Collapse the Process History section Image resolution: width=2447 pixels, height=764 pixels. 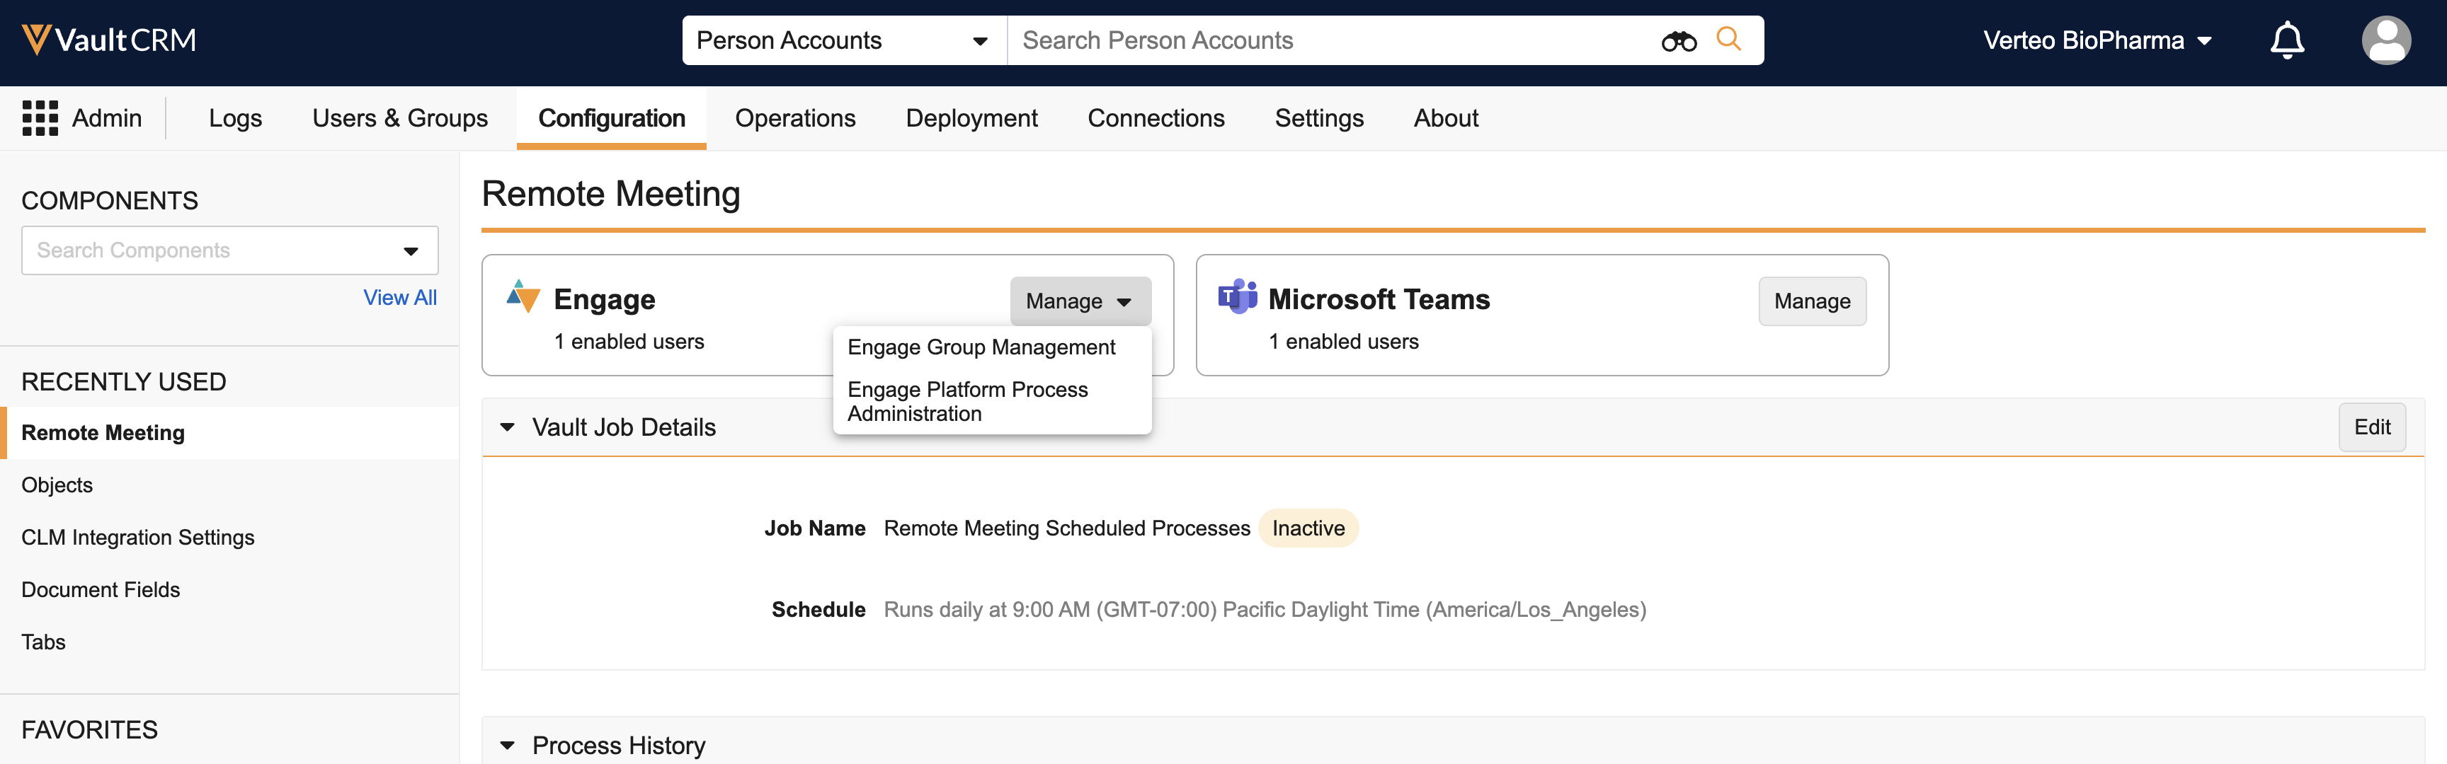(507, 745)
